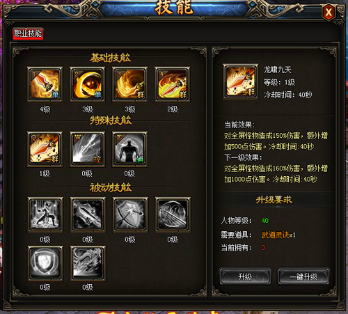Close the skills window with X
The image size is (348, 314).
point(329,12)
